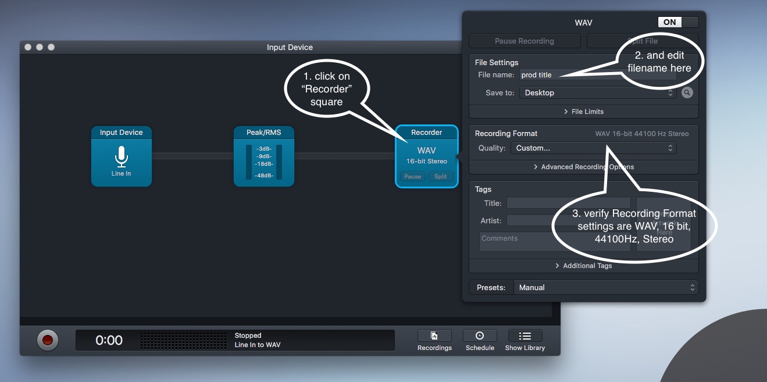Click the Show Library icon
This screenshot has width=767, height=382.
(x=525, y=336)
